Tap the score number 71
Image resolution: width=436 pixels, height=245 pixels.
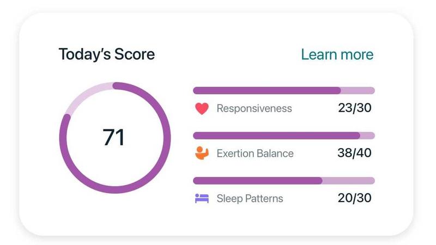coord(114,137)
